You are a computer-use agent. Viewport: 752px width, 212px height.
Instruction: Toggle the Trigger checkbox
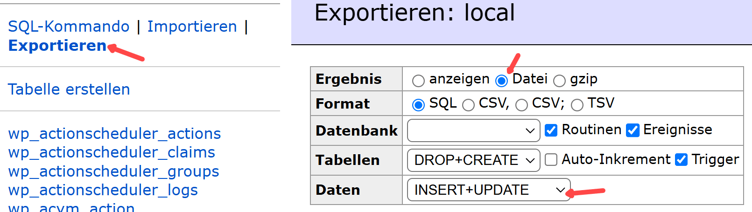(682, 160)
